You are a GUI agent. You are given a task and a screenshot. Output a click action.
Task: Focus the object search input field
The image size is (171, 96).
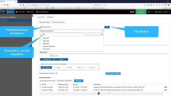tap(64, 34)
